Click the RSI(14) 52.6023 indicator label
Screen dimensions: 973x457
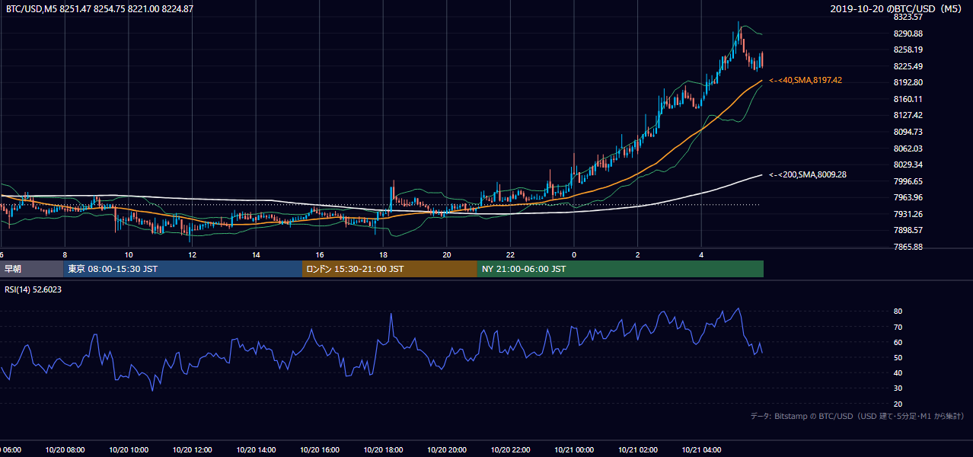click(x=33, y=289)
